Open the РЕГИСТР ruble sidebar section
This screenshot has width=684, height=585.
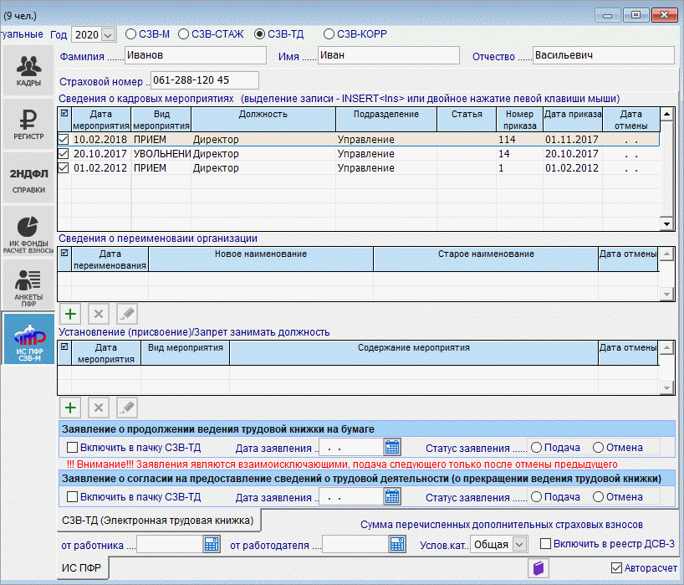pyautogui.click(x=28, y=124)
